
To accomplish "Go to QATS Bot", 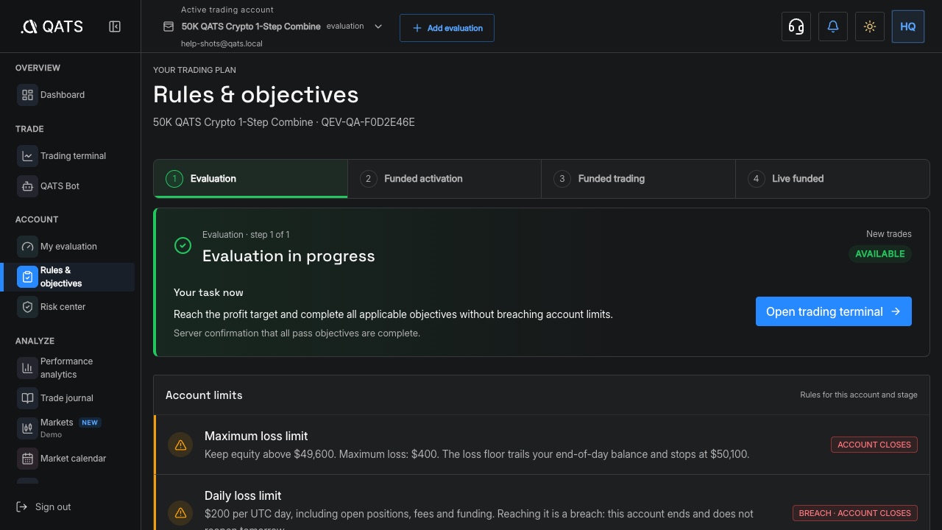I will (75, 186).
